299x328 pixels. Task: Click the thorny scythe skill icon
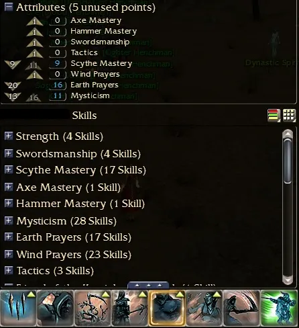click(93, 308)
